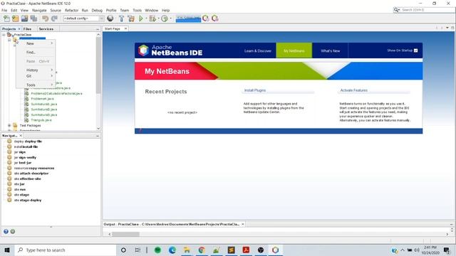Select the jar sign-verify goal
The width and height of the screenshot is (456, 256).
point(26,158)
